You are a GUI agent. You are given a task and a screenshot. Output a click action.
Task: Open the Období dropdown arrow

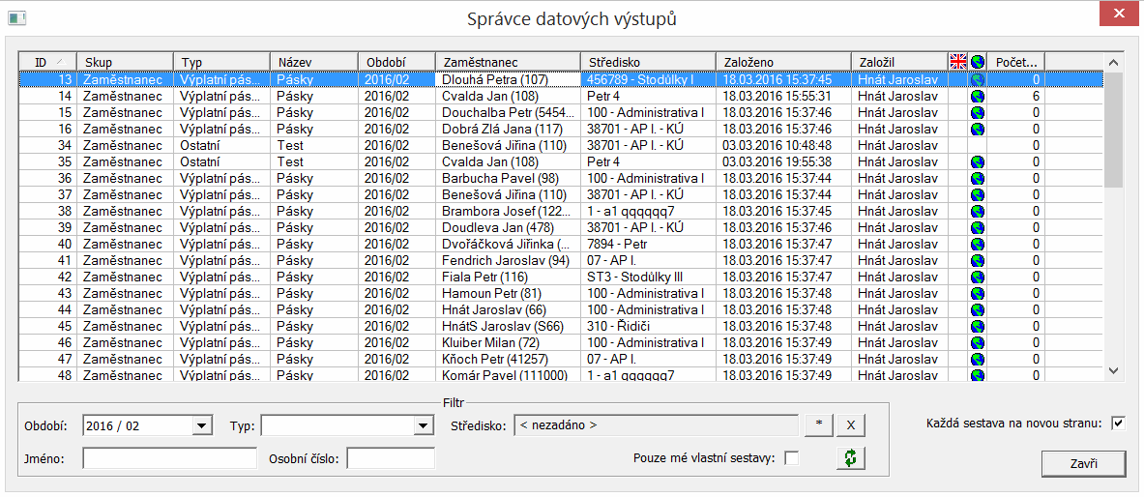coord(201,425)
